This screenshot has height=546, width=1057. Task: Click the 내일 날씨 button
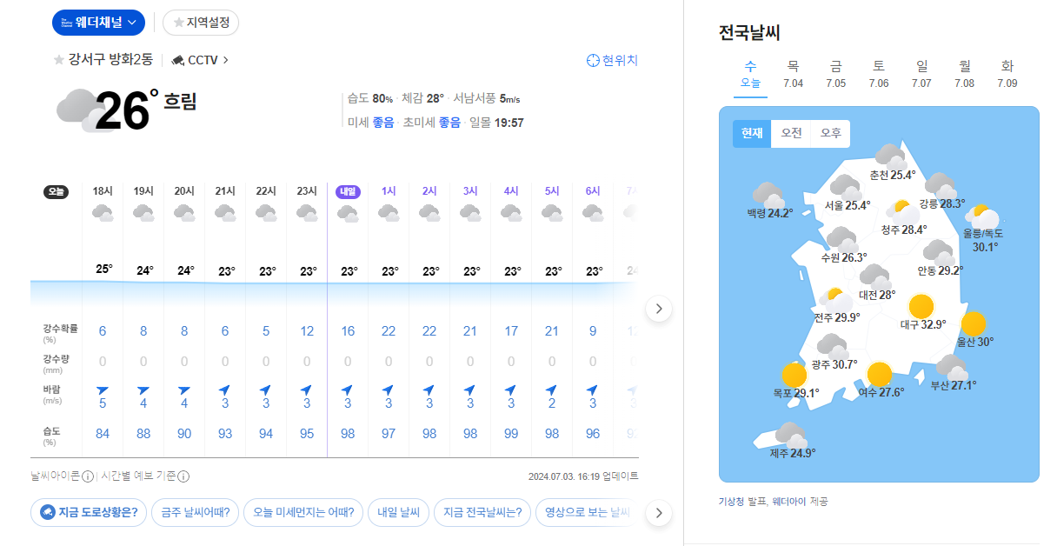coord(398,513)
